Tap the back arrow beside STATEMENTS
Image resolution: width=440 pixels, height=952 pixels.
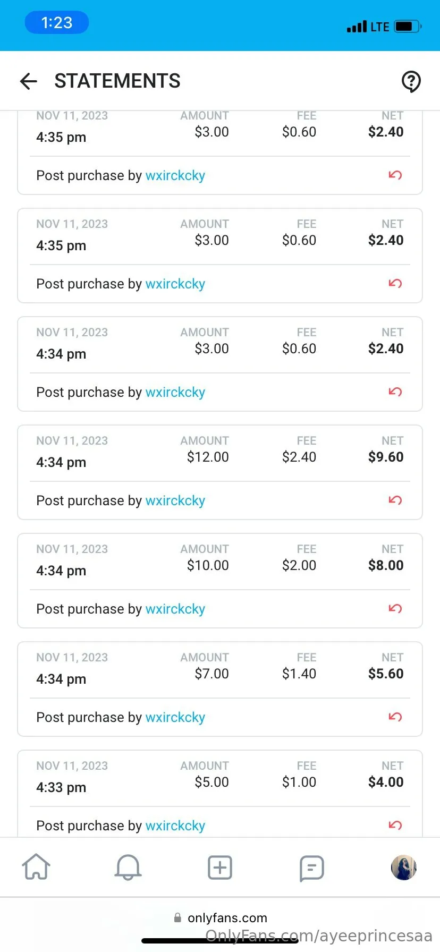[29, 81]
